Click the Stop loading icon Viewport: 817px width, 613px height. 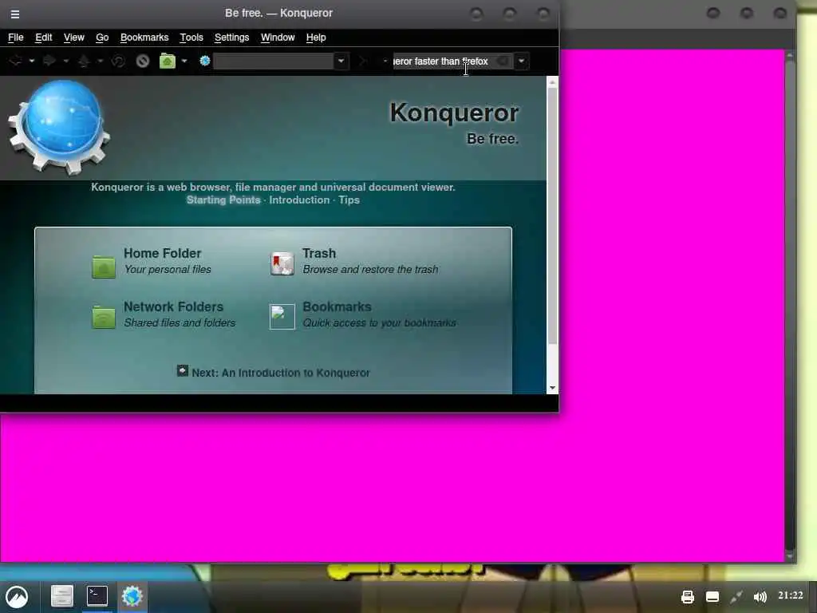pos(143,61)
